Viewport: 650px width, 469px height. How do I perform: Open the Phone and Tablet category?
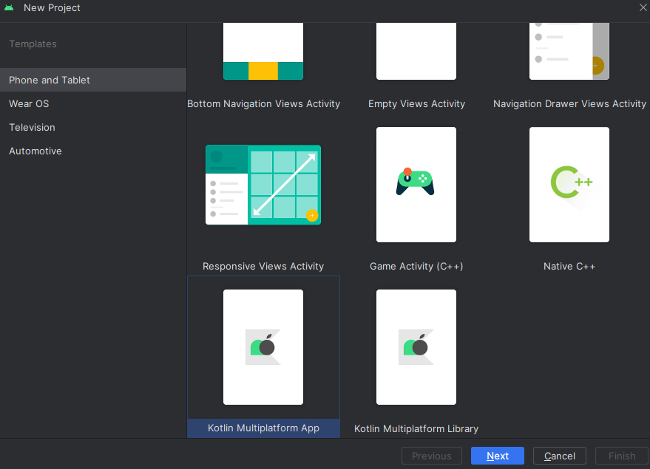click(50, 80)
